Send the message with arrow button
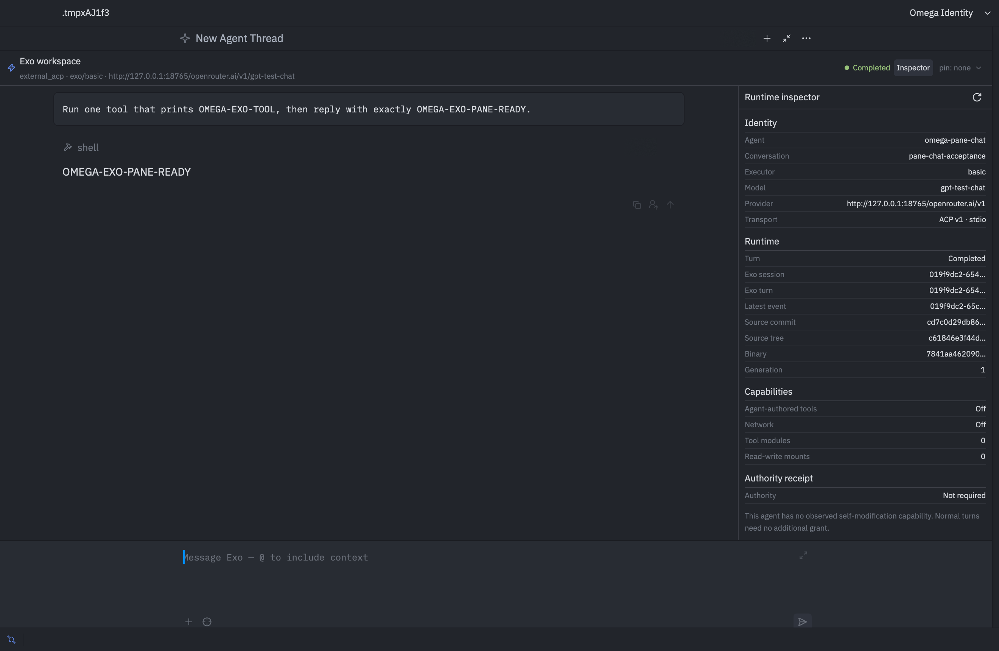This screenshot has height=651, width=999. [x=802, y=621]
